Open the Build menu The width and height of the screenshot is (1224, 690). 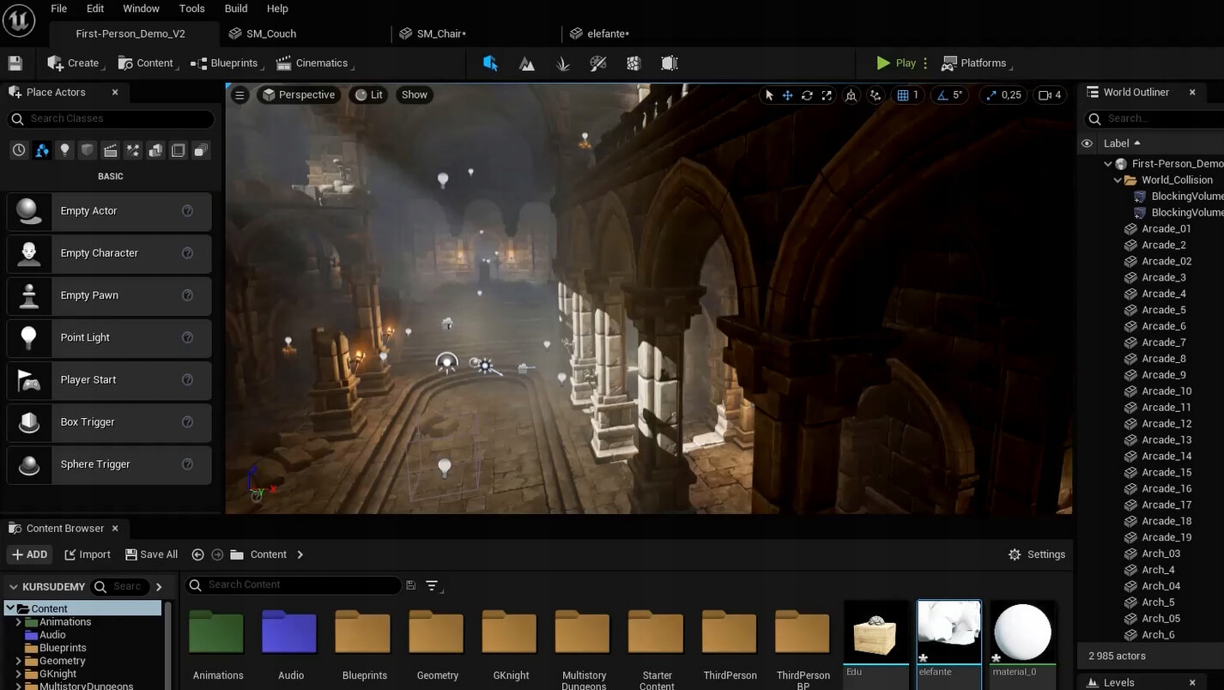tap(236, 9)
